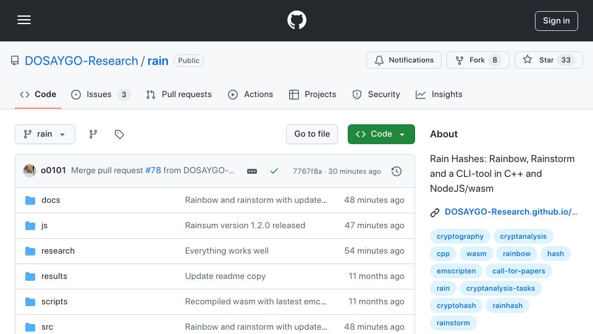This screenshot has width=593, height=334.
Task: View the commit status check mark
Action: (274, 171)
